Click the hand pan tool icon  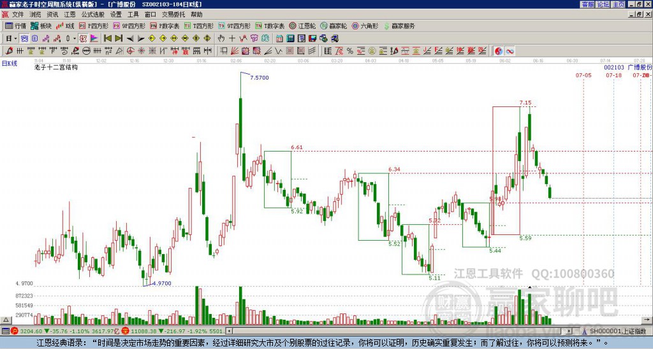221,38
